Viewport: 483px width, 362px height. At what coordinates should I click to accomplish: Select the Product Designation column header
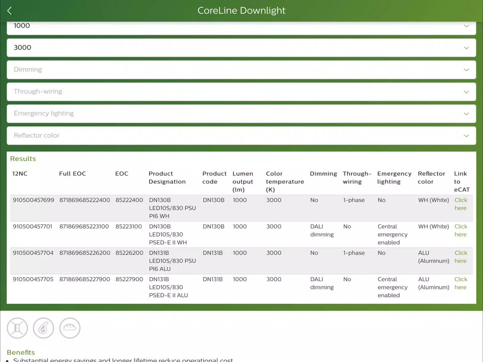167,178
